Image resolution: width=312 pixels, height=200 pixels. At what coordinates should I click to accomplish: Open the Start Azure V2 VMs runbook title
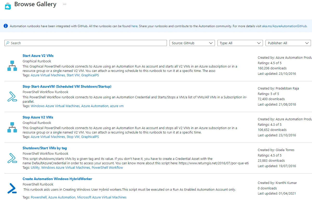[38, 56]
